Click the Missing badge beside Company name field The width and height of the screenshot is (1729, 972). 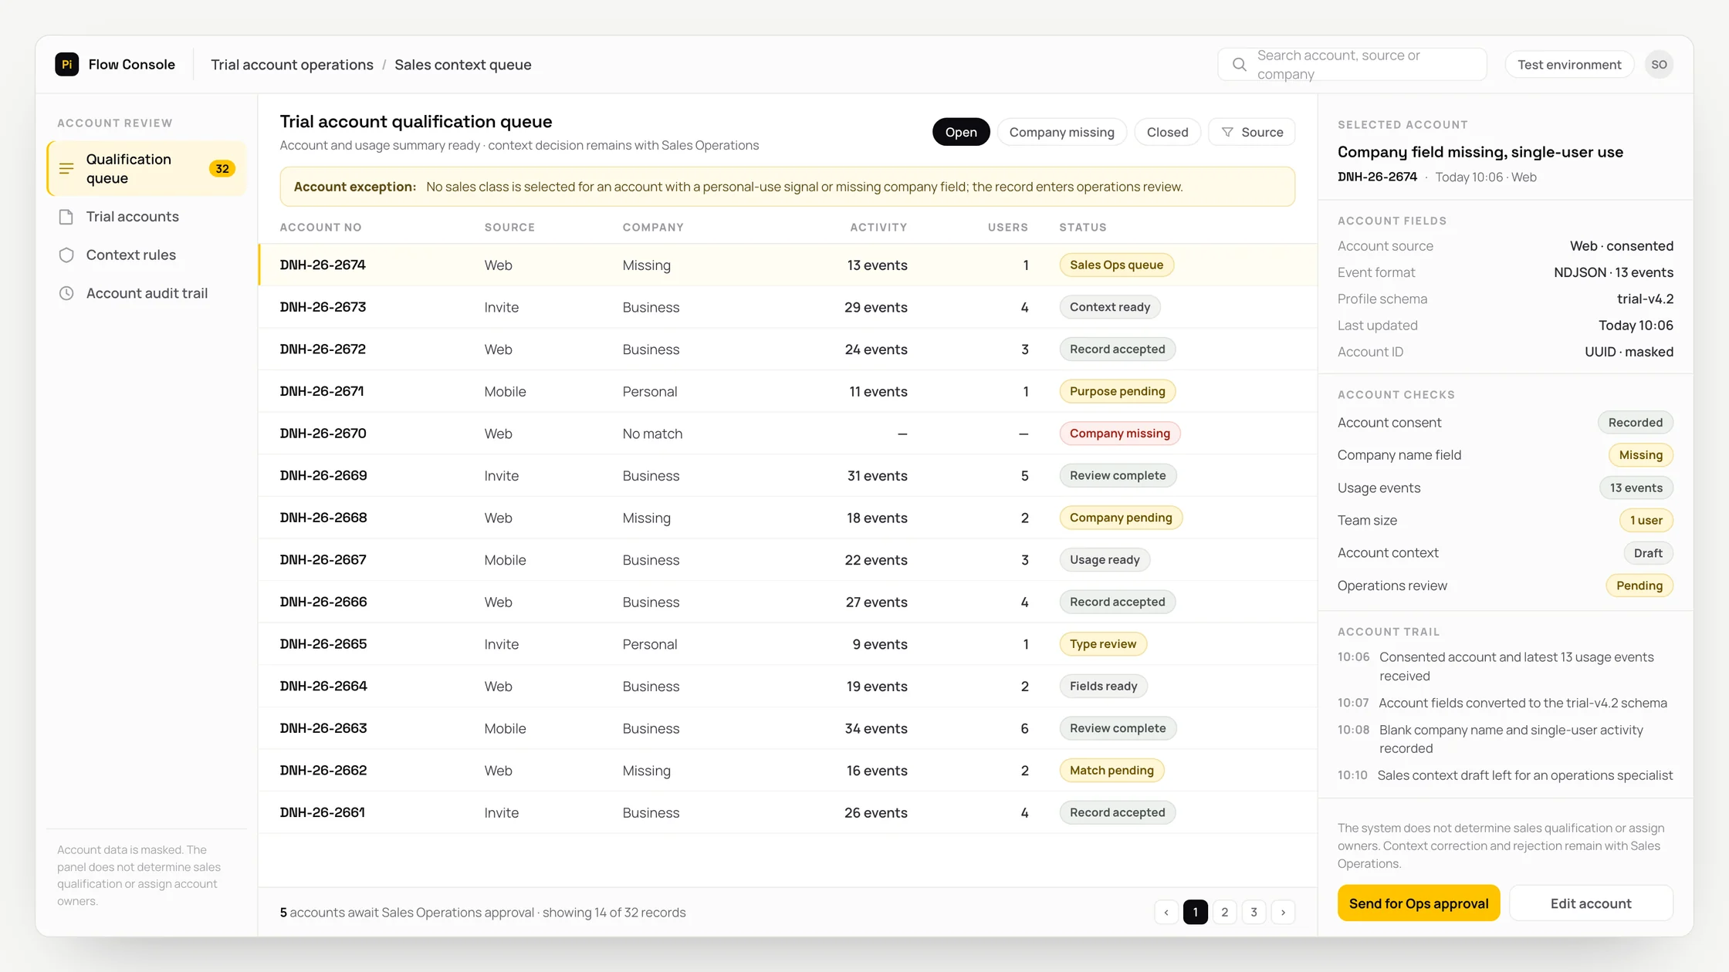tap(1640, 455)
